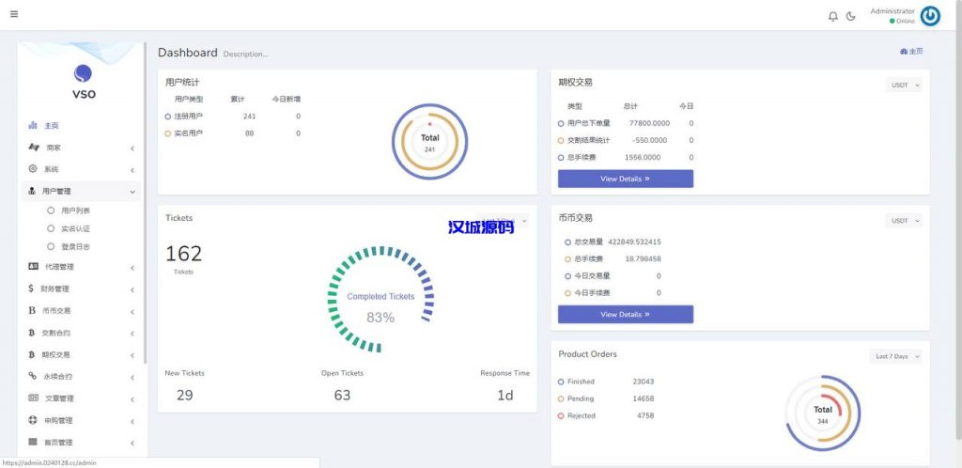Open the 币币交易 sidebar menu label
The width and height of the screenshot is (962, 468).
click(56, 311)
